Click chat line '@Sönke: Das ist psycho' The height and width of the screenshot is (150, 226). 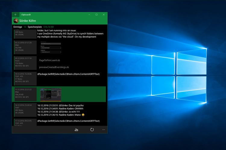(x=60, y=105)
